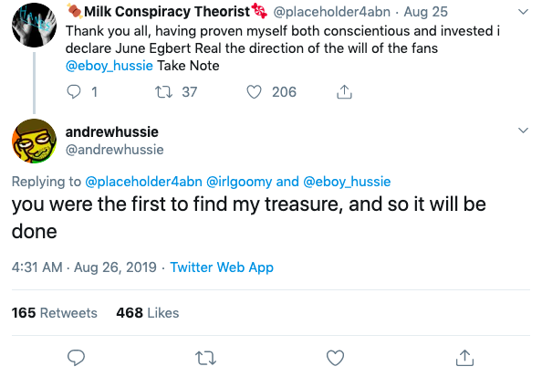542x377 pixels.
Task: Open @placeholder4abn in Replying to line
Action: [143, 182]
